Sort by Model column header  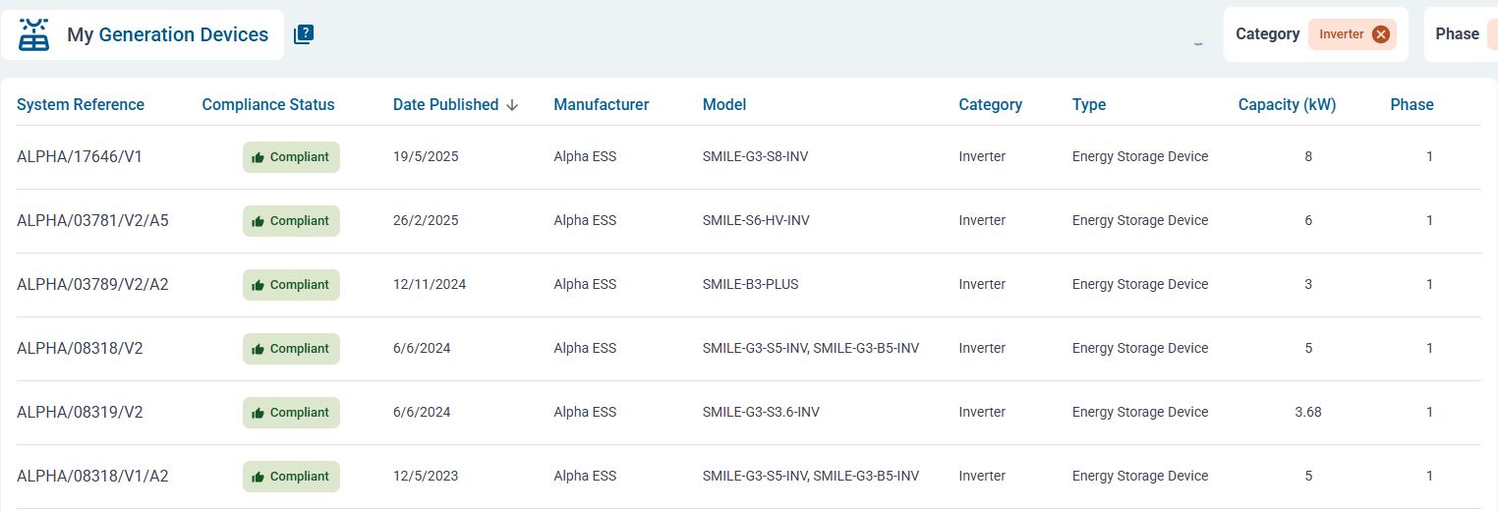tap(724, 104)
